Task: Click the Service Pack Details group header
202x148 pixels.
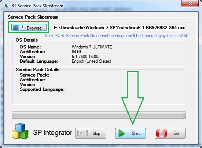Action: 38,70
